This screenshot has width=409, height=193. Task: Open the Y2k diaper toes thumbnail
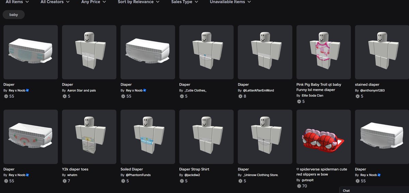[x=89, y=137]
